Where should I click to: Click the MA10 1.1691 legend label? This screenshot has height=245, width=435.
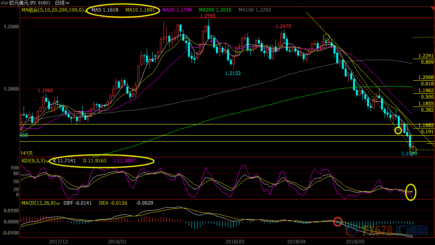[139, 10]
